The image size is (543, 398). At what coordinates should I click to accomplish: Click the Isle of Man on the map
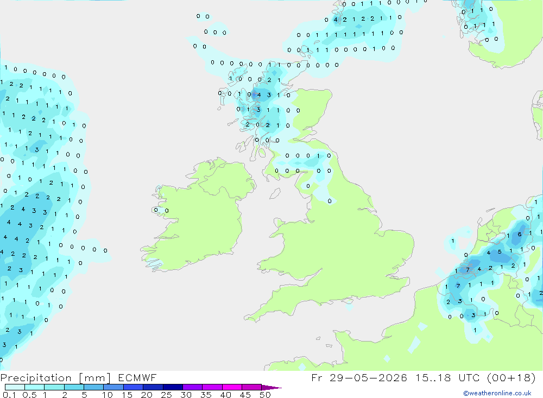pos(275,193)
